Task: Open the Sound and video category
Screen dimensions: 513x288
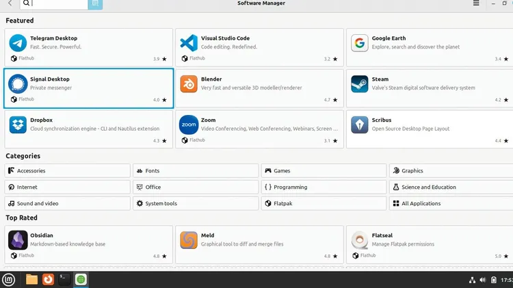Action: coord(68,203)
